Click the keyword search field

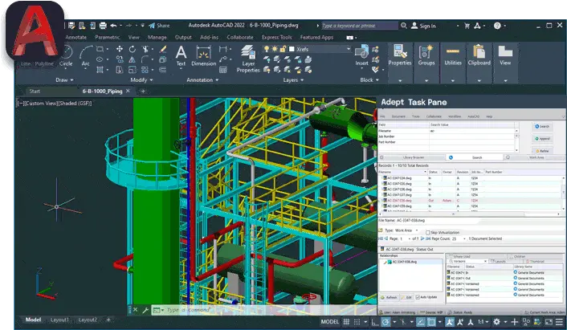click(360, 26)
